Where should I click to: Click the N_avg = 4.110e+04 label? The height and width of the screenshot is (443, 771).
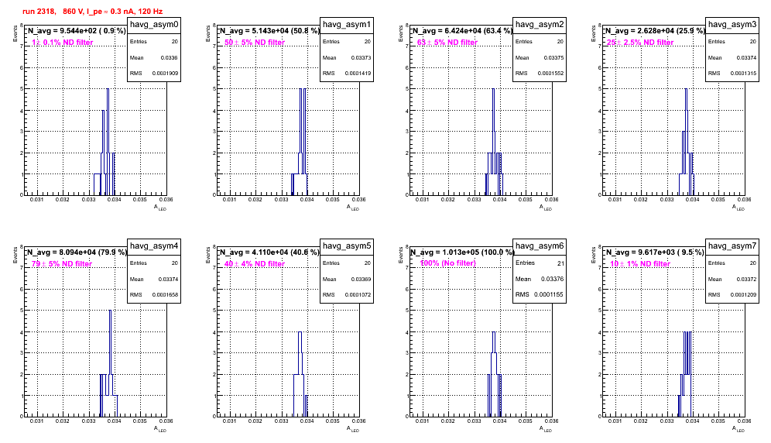click(x=269, y=252)
